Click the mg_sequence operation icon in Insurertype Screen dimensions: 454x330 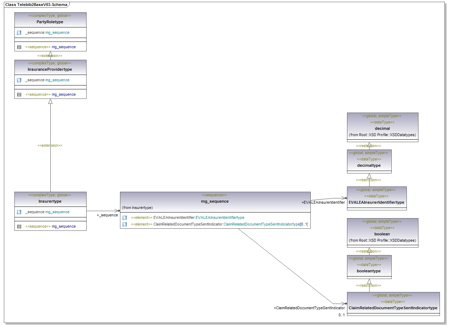pyautogui.click(x=19, y=227)
